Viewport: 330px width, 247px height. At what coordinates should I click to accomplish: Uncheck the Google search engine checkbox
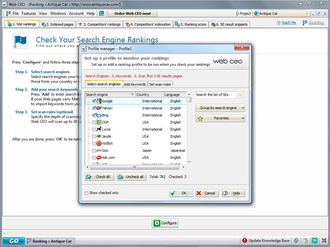[94, 101]
